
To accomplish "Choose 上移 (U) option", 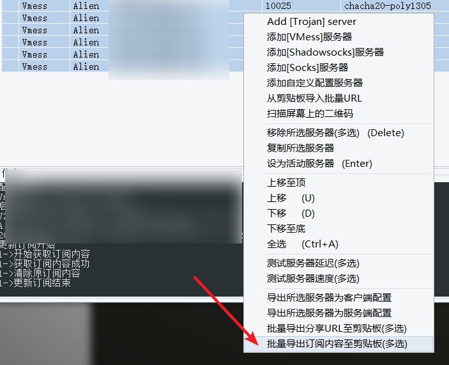I will click(x=339, y=198).
